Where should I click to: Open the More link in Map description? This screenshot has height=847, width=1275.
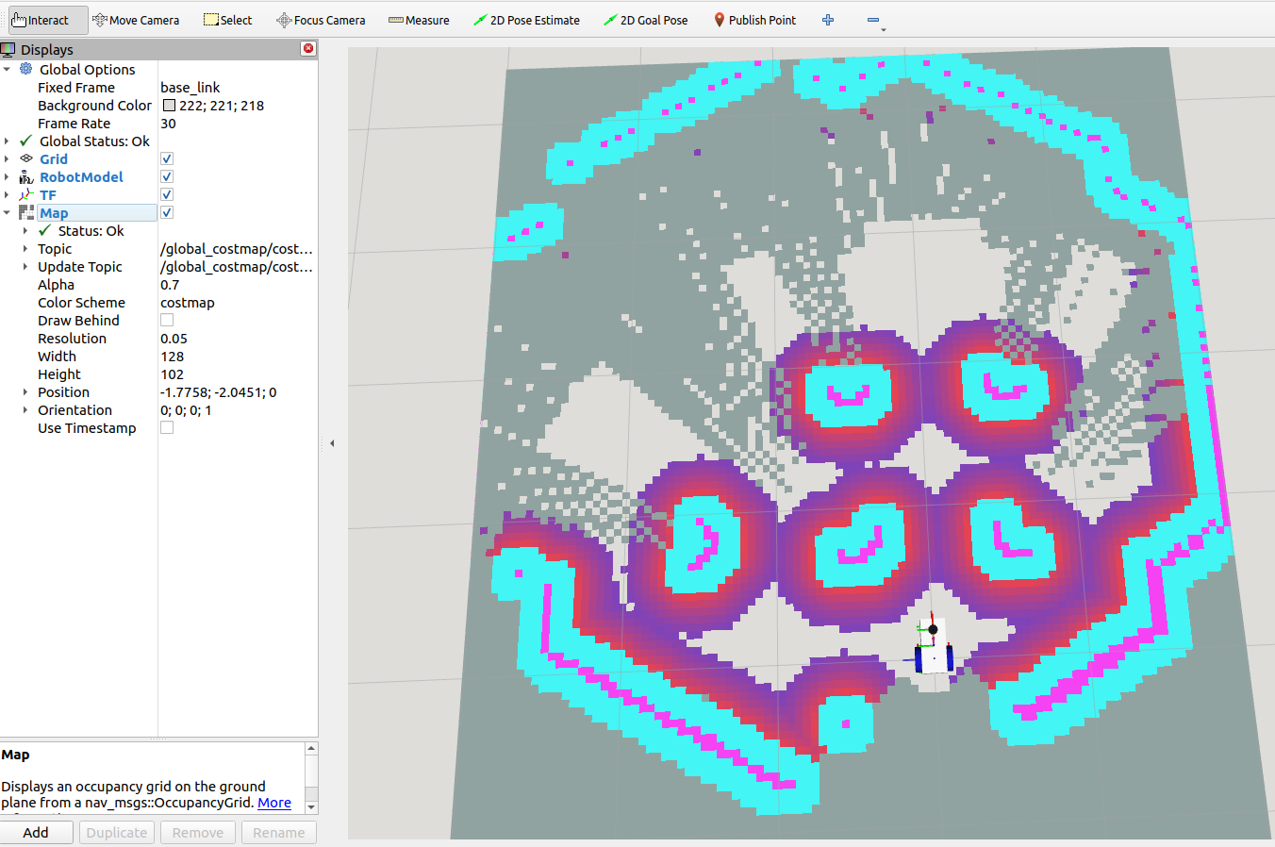pos(274,803)
